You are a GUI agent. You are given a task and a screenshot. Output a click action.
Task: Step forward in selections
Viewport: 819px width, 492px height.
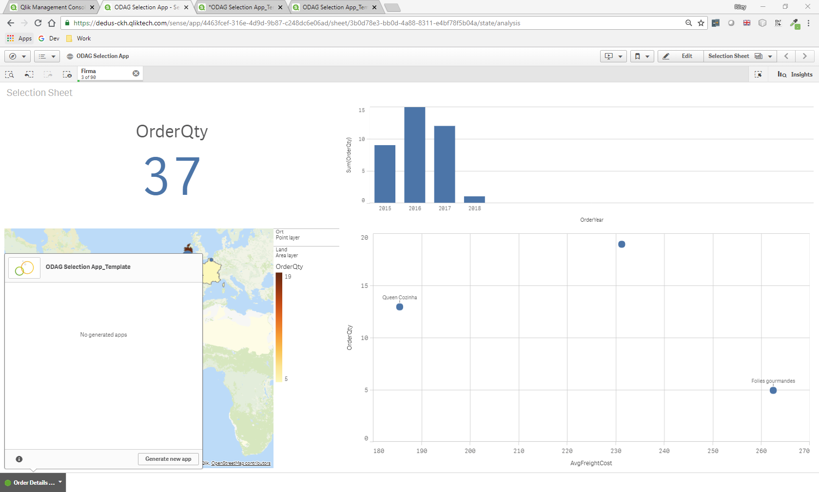point(48,75)
